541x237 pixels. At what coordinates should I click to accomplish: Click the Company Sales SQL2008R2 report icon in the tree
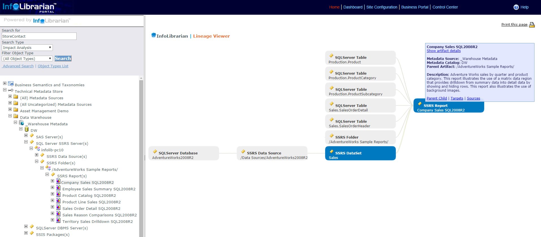click(58, 181)
